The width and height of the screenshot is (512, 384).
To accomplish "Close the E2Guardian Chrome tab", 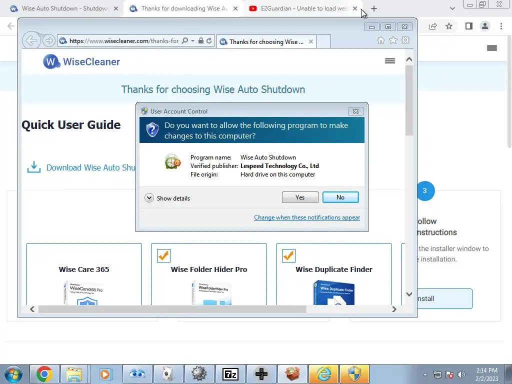I will click(355, 8).
